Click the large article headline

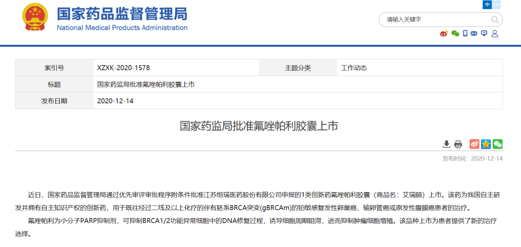(x=259, y=126)
